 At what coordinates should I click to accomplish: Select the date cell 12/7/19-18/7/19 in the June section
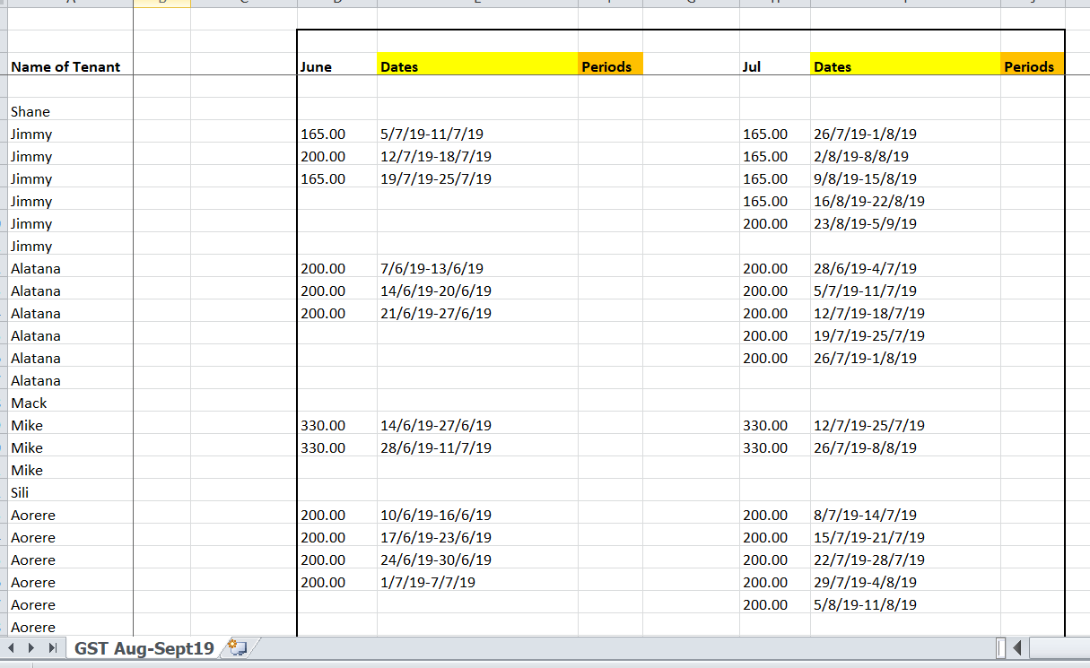(477, 153)
